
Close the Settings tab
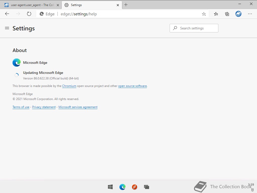point(118,5)
